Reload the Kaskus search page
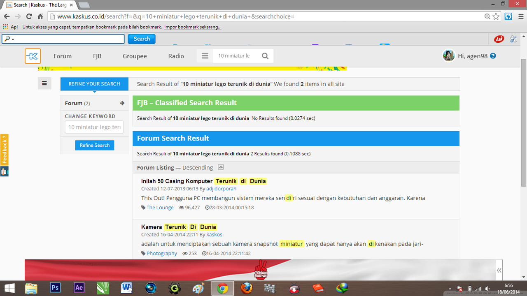Screen dimensions: 527x296 coord(29,16)
